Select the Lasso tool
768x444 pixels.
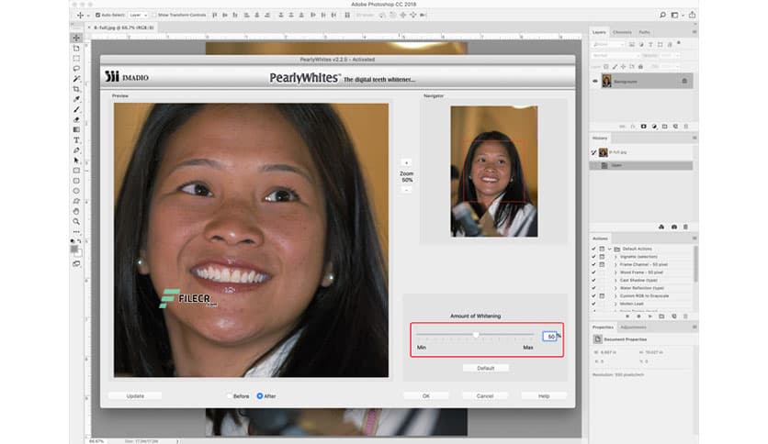(x=76, y=69)
